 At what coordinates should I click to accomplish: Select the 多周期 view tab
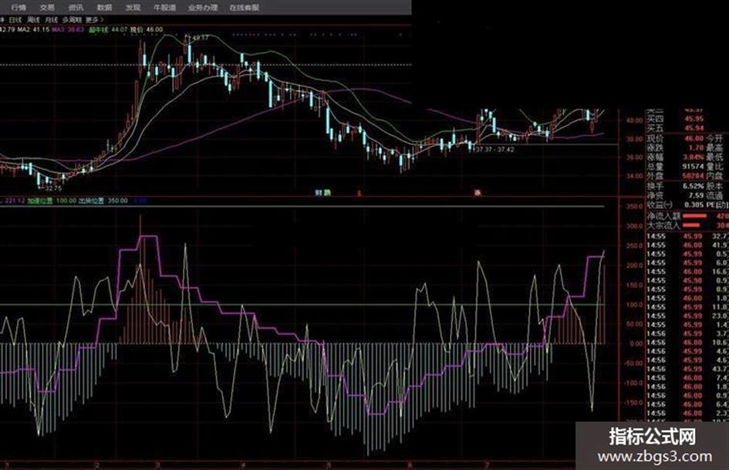pos(72,20)
